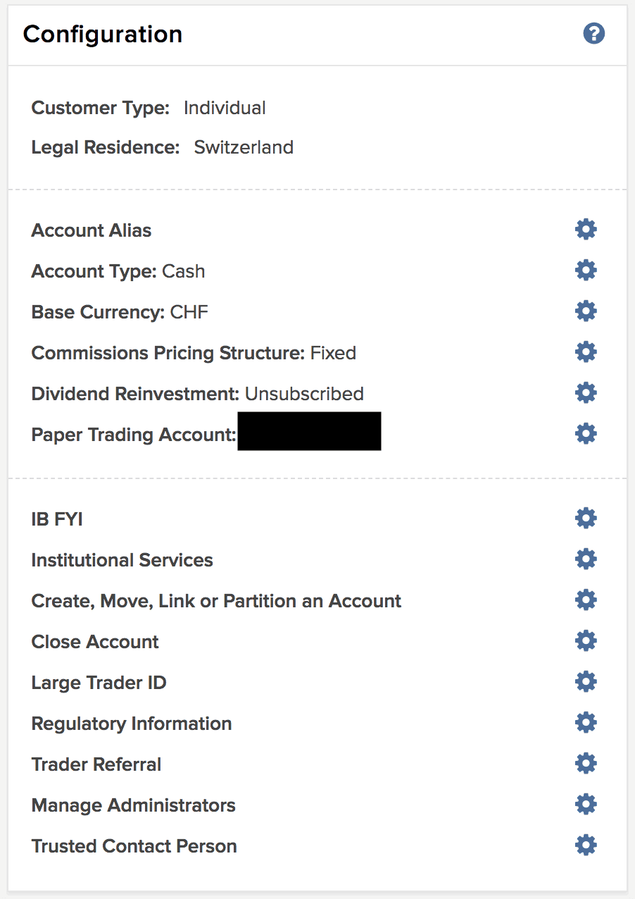Configure Institutional Services with its gear
635x899 pixels.
[586, 559]
